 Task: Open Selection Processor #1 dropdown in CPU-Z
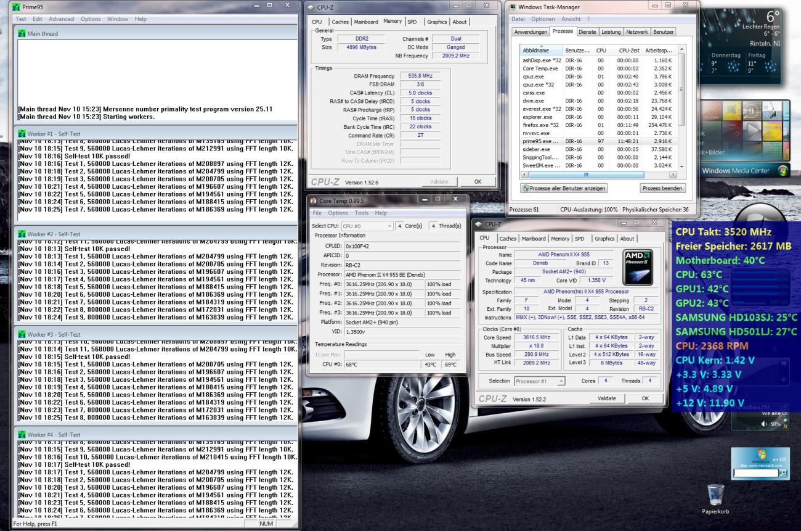tap(539, 381)
